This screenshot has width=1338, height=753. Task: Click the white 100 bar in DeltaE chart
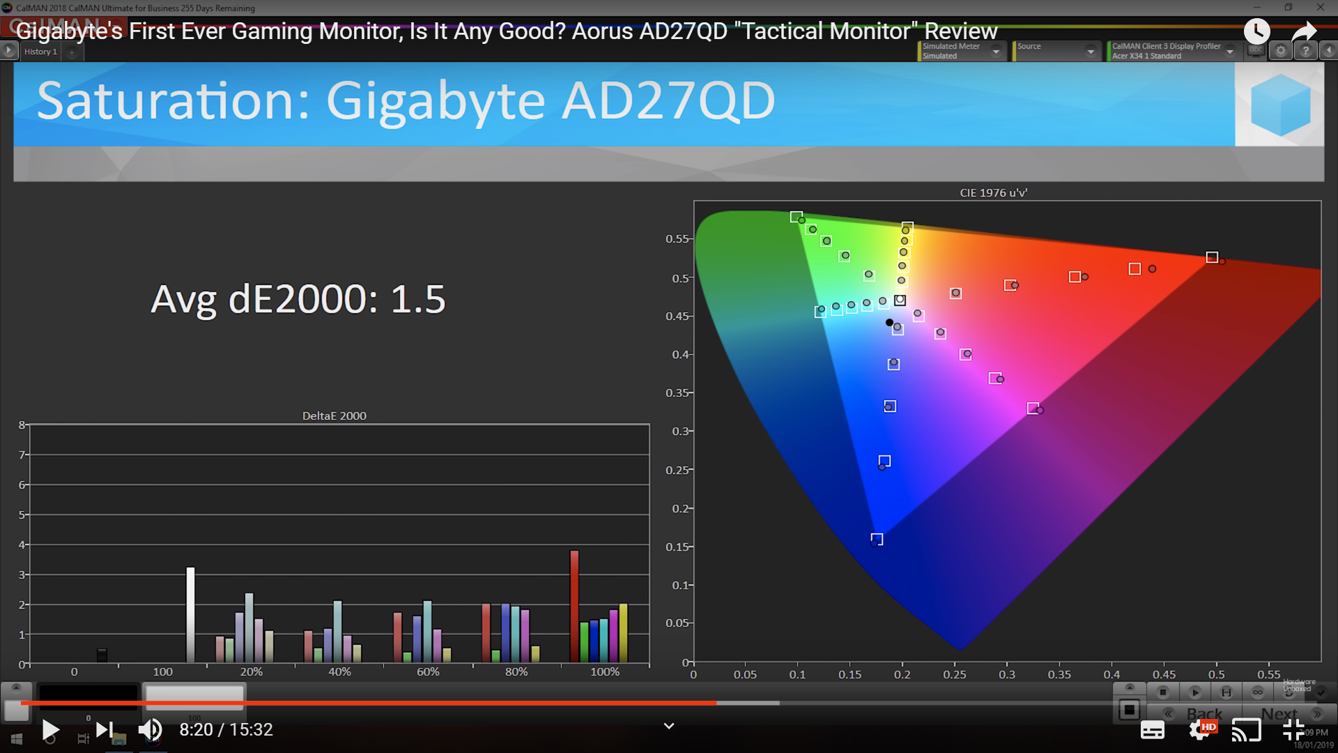pos(190,614)
